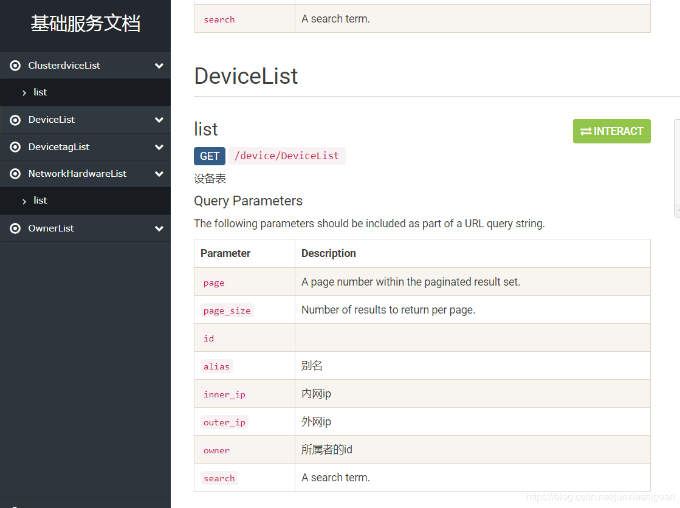This screenshot has height=508, width=680.
Task: Click the alias parameter code
Action: point(216,366)
